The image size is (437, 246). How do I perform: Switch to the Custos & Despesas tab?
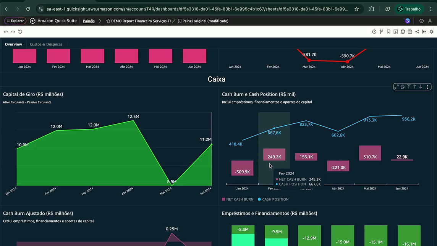[46, 44]
